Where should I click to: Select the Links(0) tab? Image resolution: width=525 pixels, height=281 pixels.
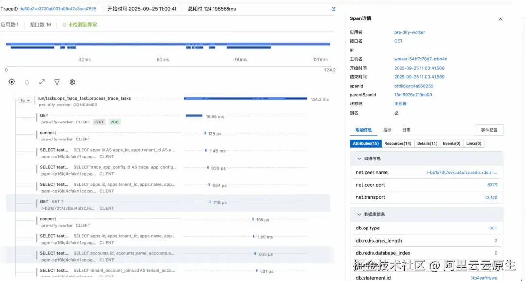tap(474, 144)
